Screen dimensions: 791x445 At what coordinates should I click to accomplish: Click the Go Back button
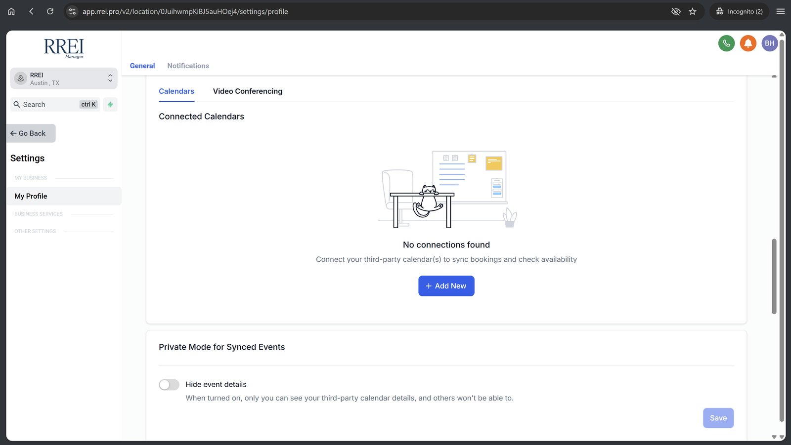coord(31,133)
